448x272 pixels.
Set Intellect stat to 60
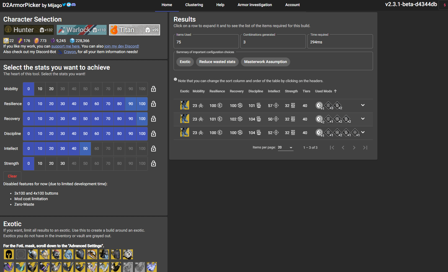[97, 149]
